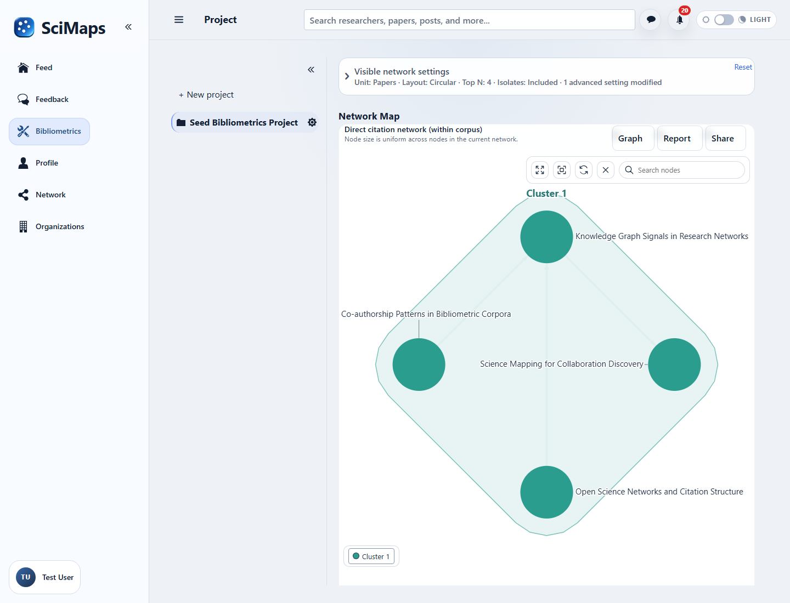790x603 pixels.
Task: Open the Test User account menu
Action: (45, 577)
